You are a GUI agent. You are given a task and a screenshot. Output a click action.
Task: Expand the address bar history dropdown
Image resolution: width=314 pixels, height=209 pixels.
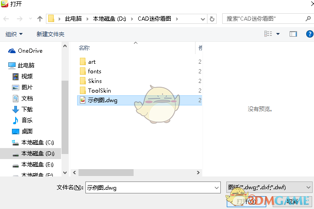pyautogui.click(x=202, y=19)
